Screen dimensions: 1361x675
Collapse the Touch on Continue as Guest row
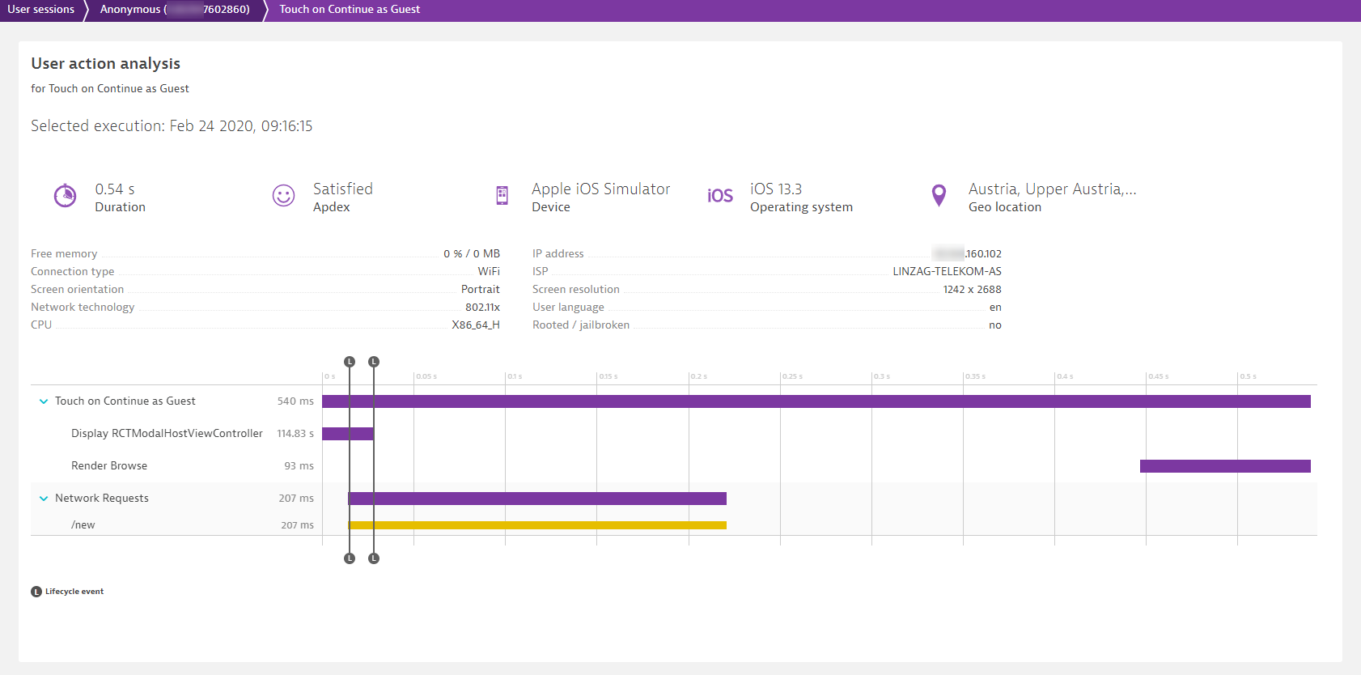click(44, 401)
